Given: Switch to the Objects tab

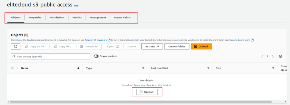Looking at the screenshot, I should pyautogui.click(x=16, y=18).
